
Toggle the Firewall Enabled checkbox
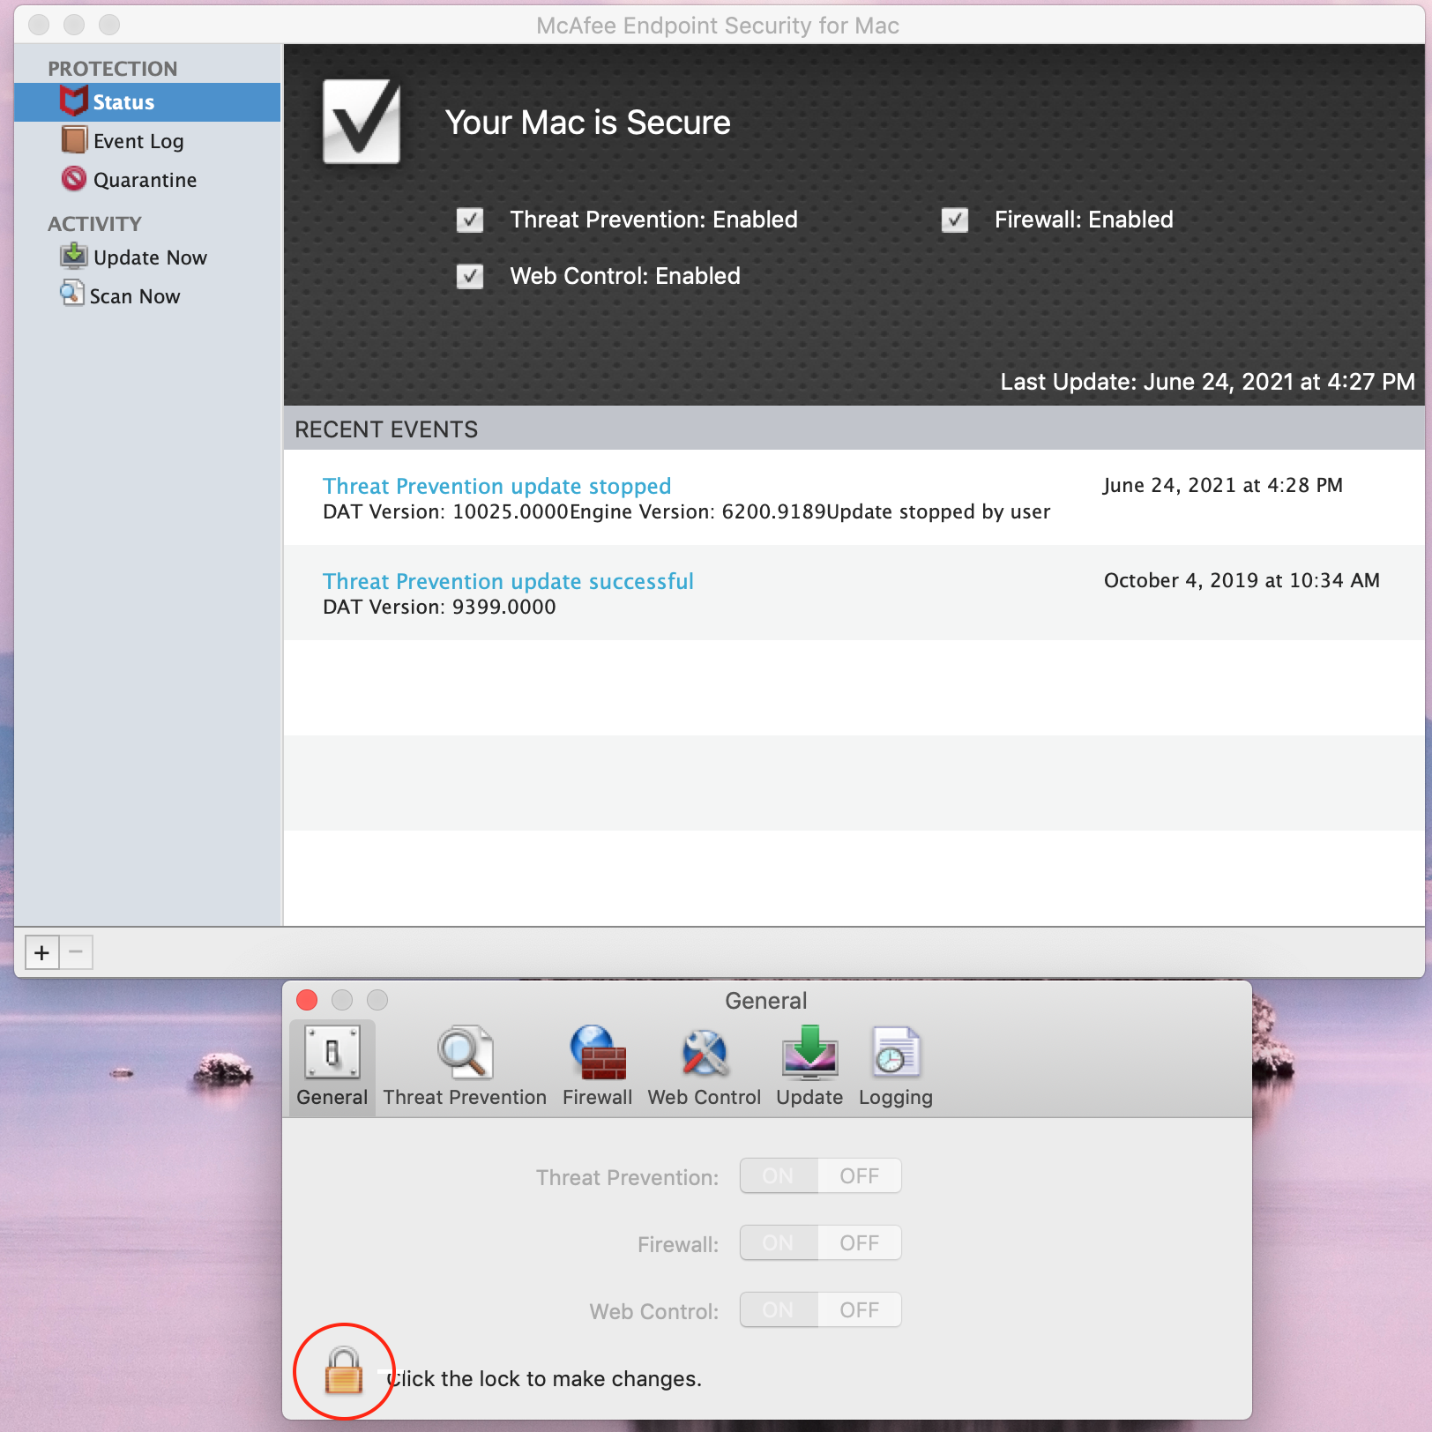point(955,220)
